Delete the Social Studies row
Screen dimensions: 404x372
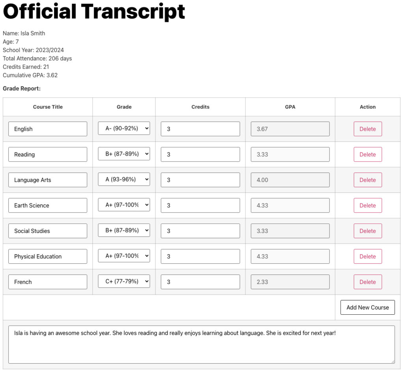coord(367,231)
